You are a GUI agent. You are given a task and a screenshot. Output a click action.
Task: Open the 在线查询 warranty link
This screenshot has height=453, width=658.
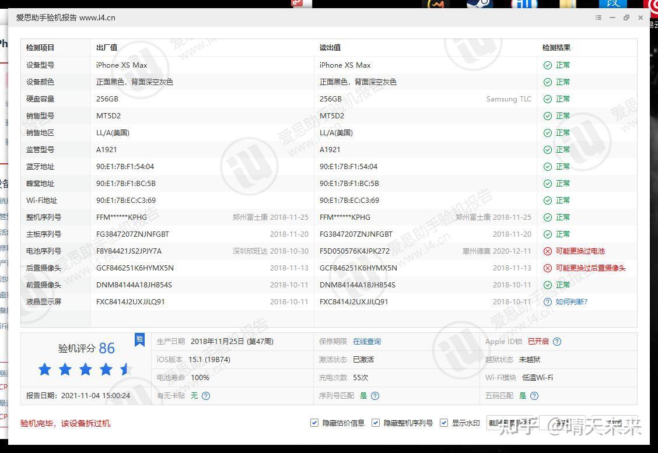point(367,342)
